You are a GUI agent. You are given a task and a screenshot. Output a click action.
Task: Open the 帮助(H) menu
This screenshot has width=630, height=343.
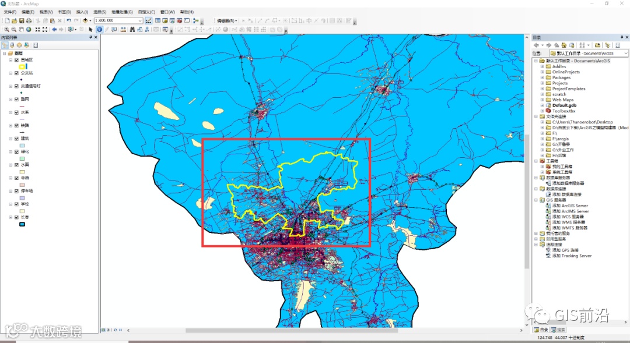pyautogui.click(x=187, y=12)
